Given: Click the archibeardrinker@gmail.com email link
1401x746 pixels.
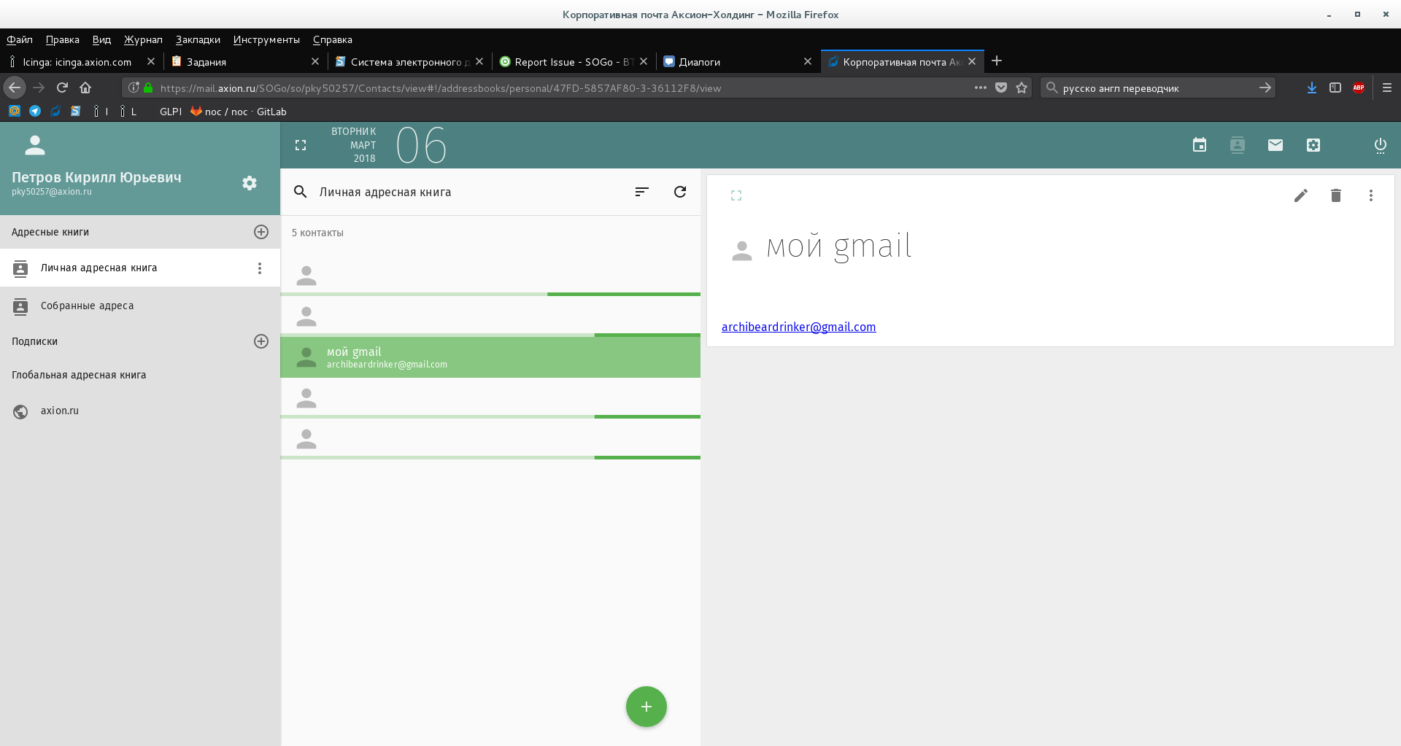Looking at the screenshot, I should [798, 327].
